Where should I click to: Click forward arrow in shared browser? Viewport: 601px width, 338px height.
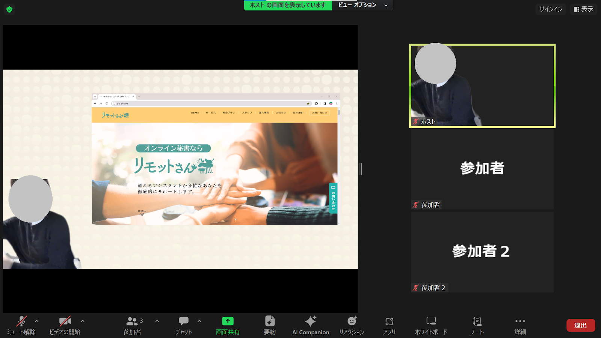[x=101, y=103]
